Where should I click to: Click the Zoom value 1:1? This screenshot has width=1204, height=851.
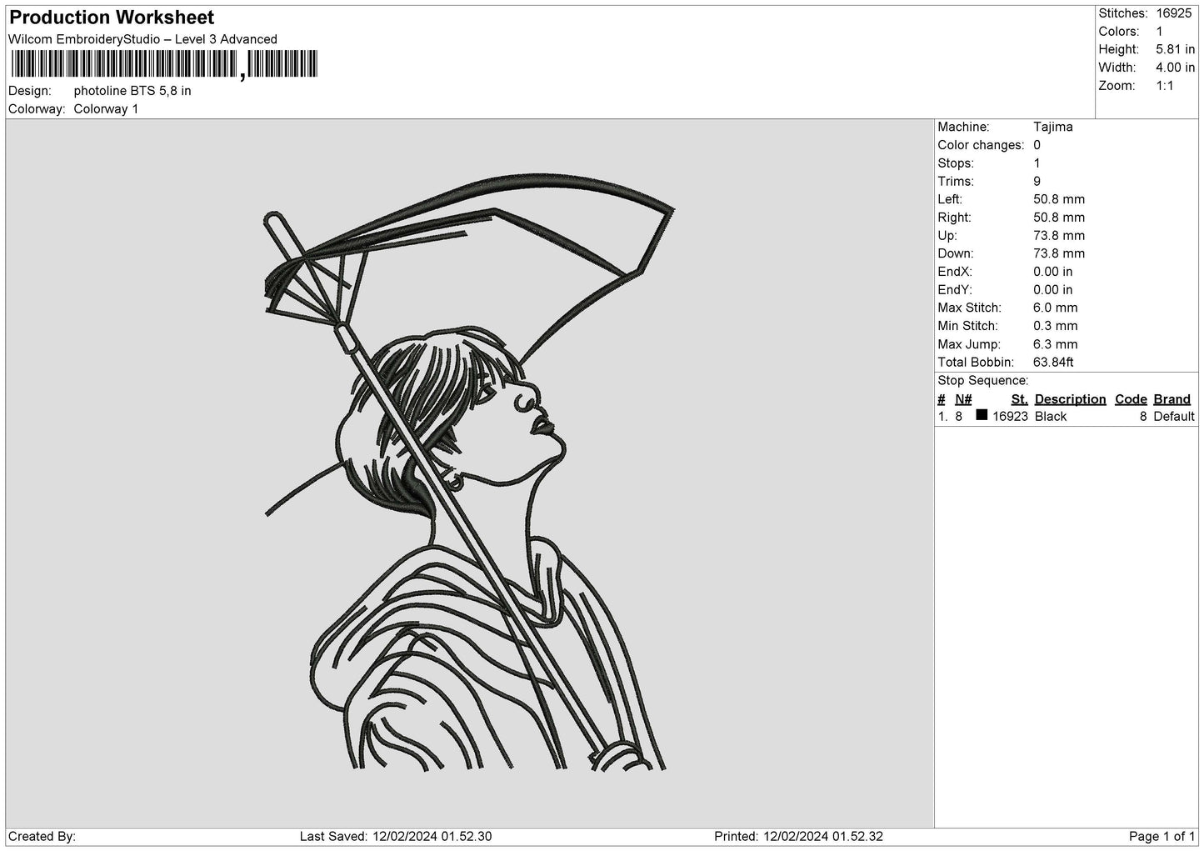coord(1165,86)
